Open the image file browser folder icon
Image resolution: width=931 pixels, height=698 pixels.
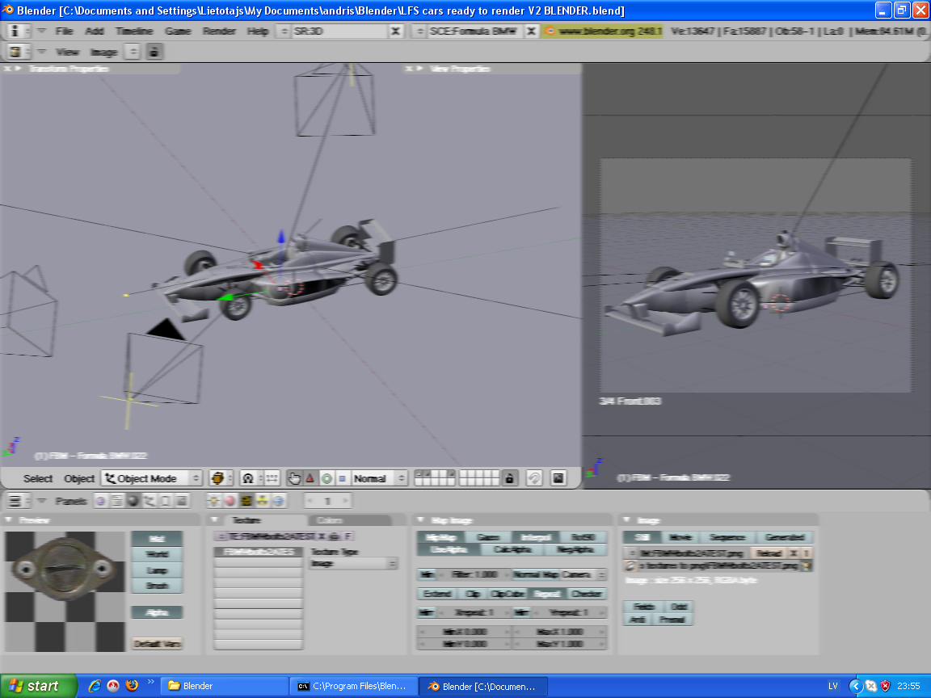point(630,566)
